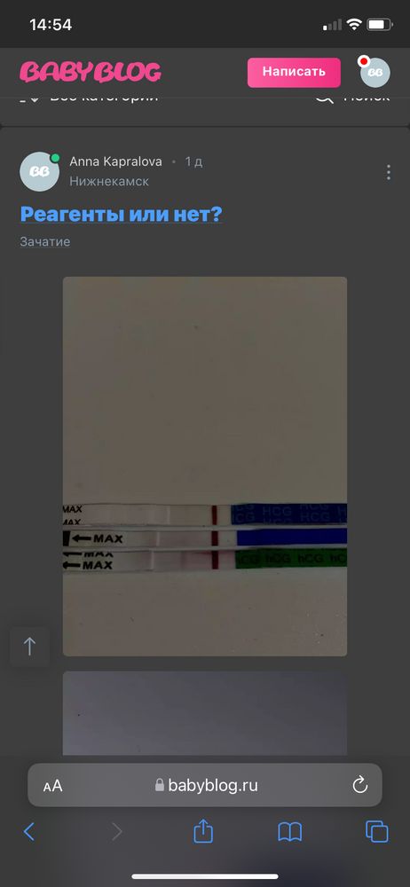Open the profile avatar with notification dot
Viewport: 410px width, 887px height.
tap(375, 72)
